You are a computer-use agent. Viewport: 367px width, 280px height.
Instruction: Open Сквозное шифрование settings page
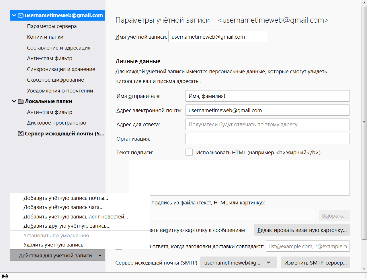click(55, 80)
